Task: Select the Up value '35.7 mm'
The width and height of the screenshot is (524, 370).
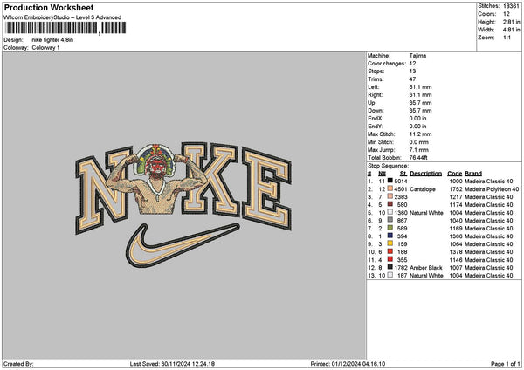Action: (420, 102)
